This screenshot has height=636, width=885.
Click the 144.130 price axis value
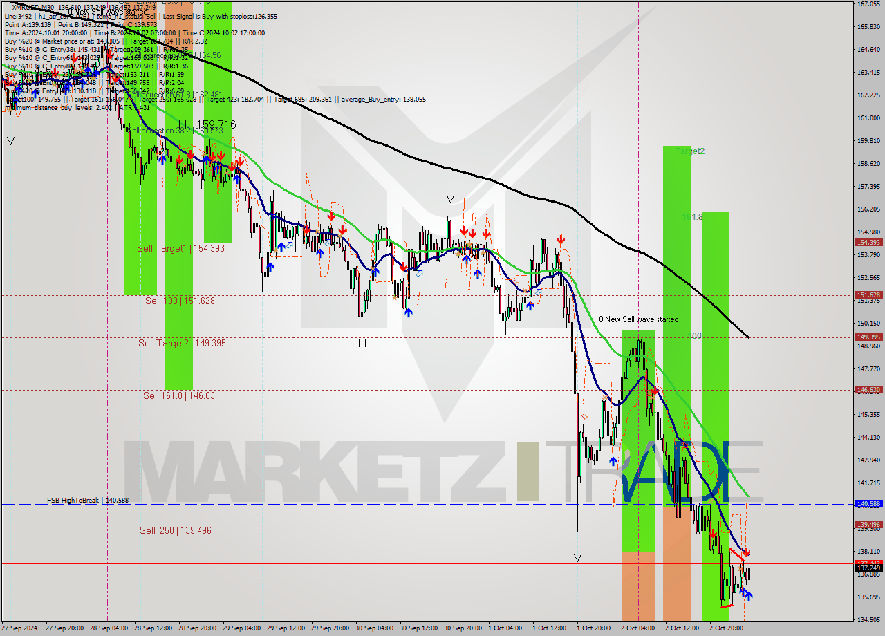[868, 438]
